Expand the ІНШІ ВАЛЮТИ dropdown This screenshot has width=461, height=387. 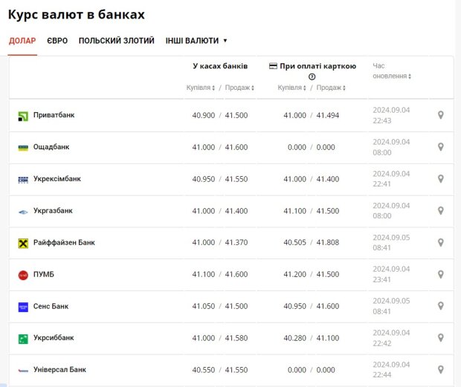point(196,41)
